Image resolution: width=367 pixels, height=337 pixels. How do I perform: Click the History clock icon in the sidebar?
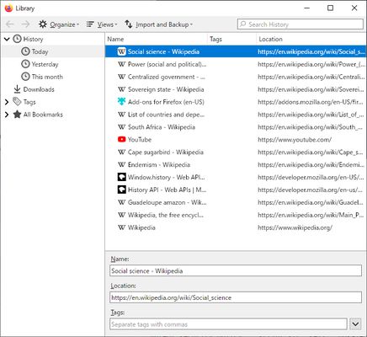click(x=17, y=39)
